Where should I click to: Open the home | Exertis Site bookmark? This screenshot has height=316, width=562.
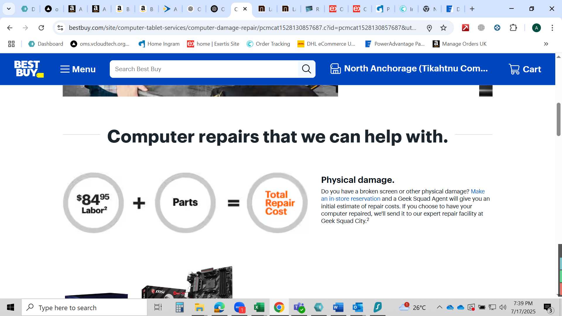click(213, 44)
